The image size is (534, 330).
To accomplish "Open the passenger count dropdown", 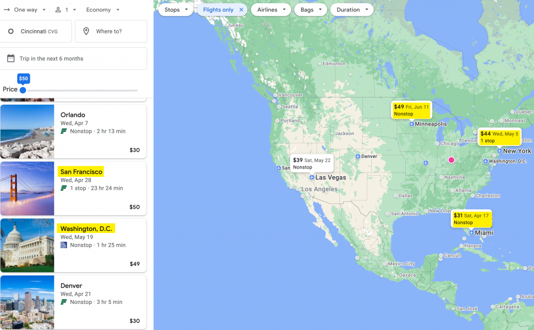I will click(x=66, y=10).
